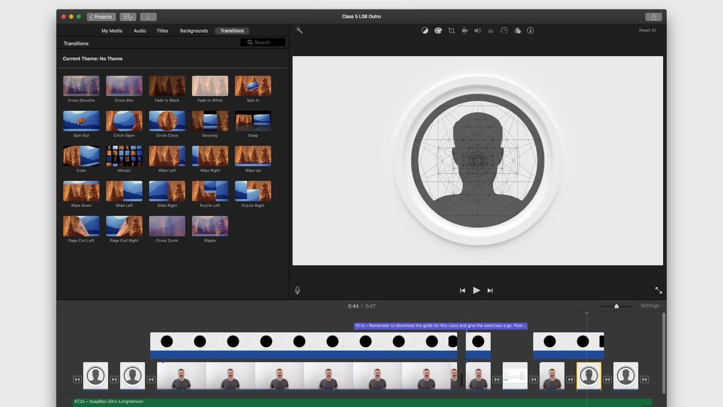Switch to the Backgrounds tab
Screen dimensions: 723x407
[194, 31]
